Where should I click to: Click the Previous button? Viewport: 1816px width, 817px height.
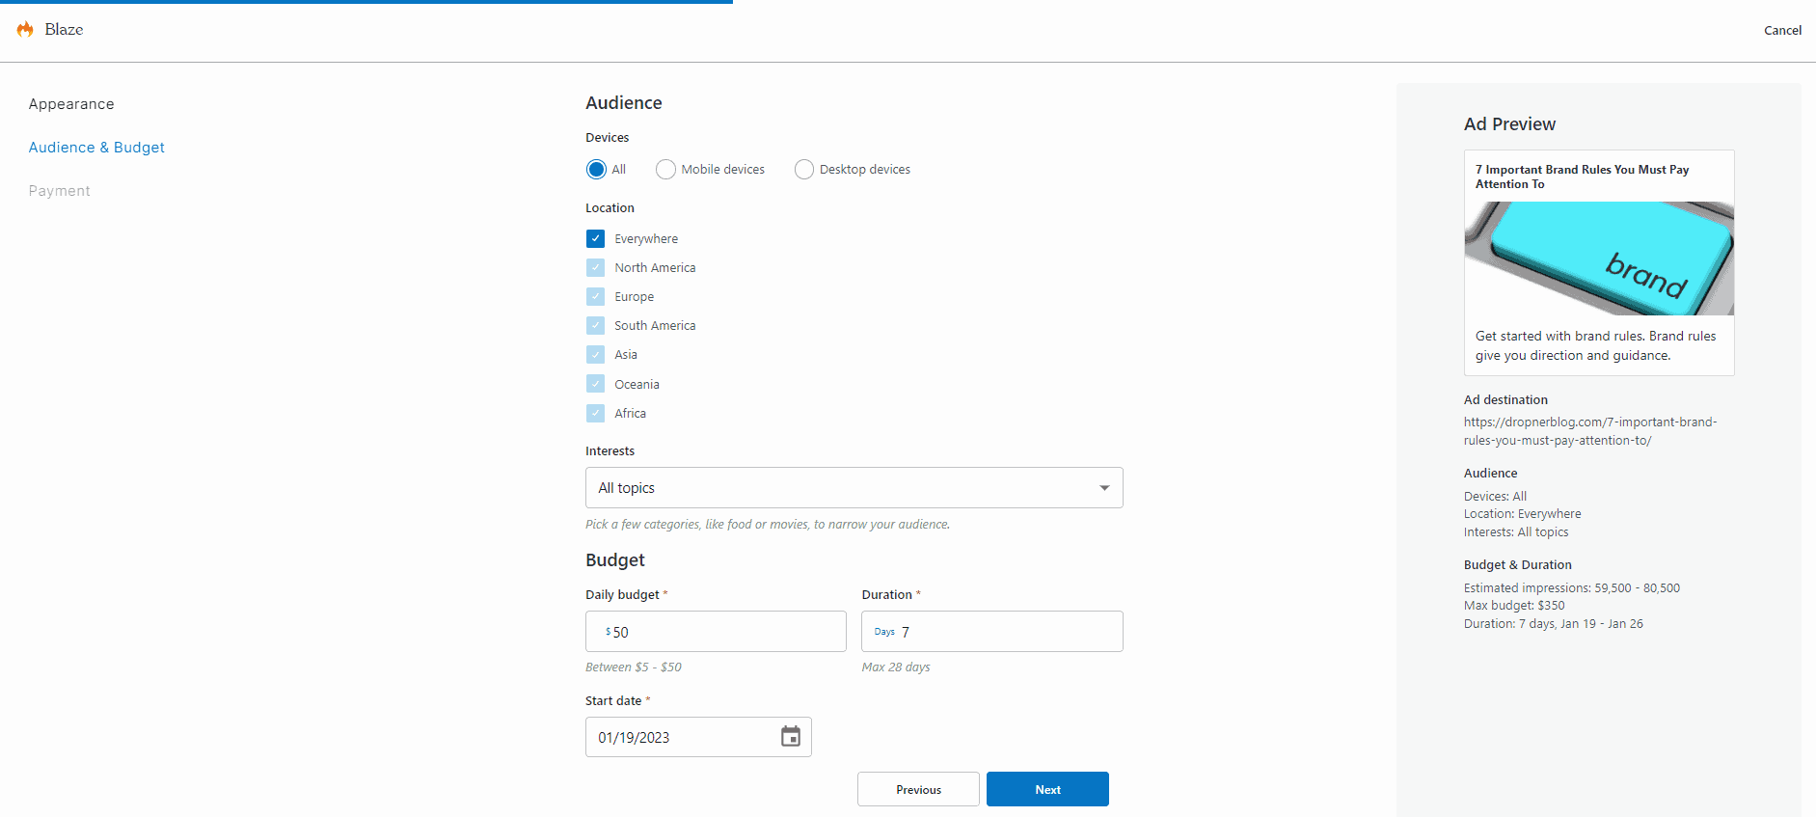[x=918, y=789]
